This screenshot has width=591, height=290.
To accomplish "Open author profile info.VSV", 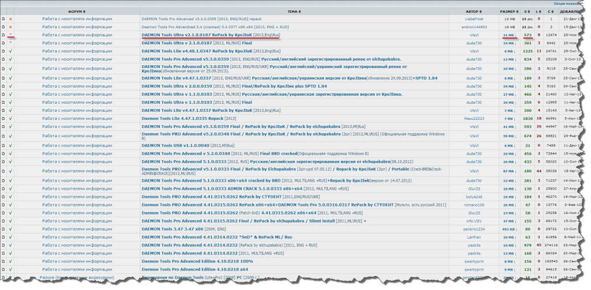I will click(474, 221).
